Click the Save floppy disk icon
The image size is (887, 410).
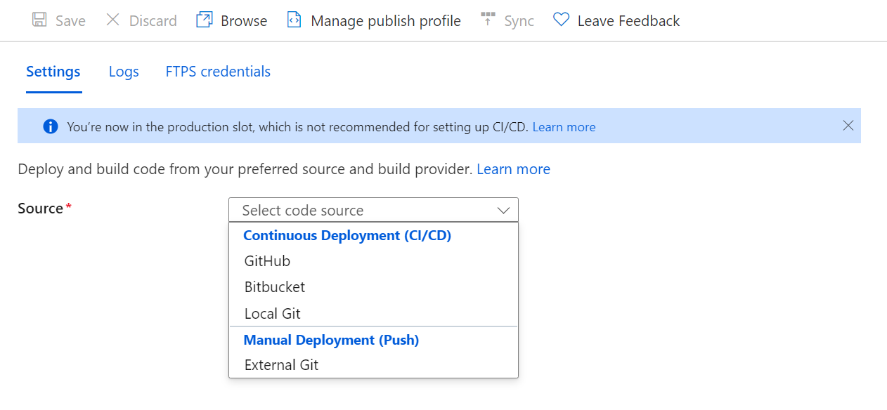tap(40, 20)
